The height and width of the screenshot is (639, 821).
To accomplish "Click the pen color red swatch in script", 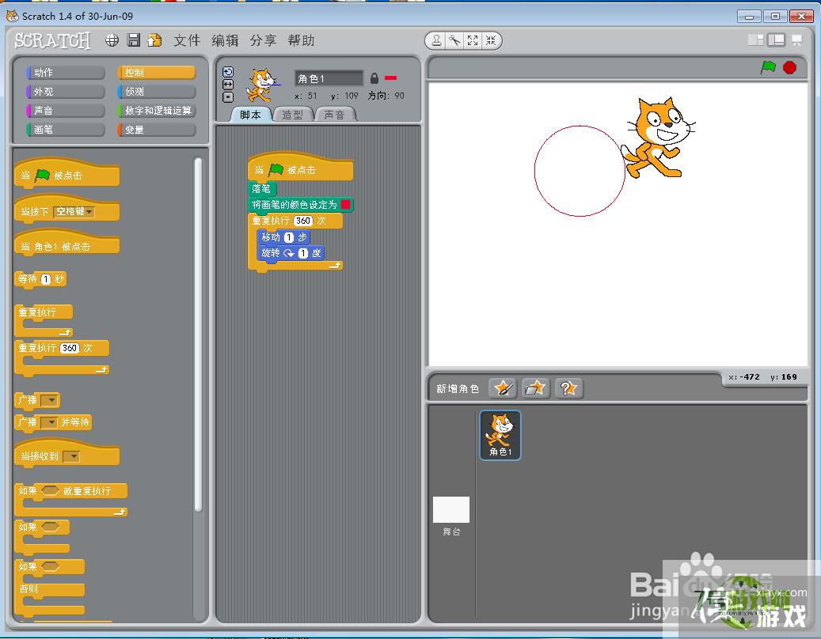I will pos(345,205).
